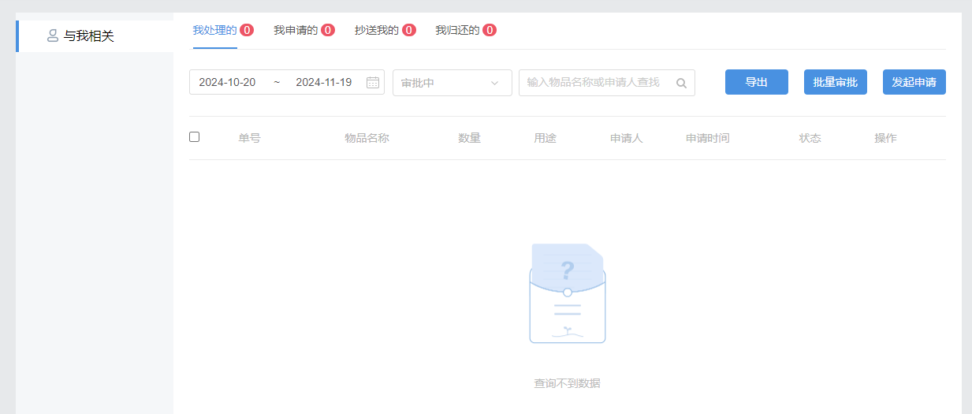This screenshot has height=414, width=972.
Task: Start a request with 发起申请 button
Action: point(914,82)
